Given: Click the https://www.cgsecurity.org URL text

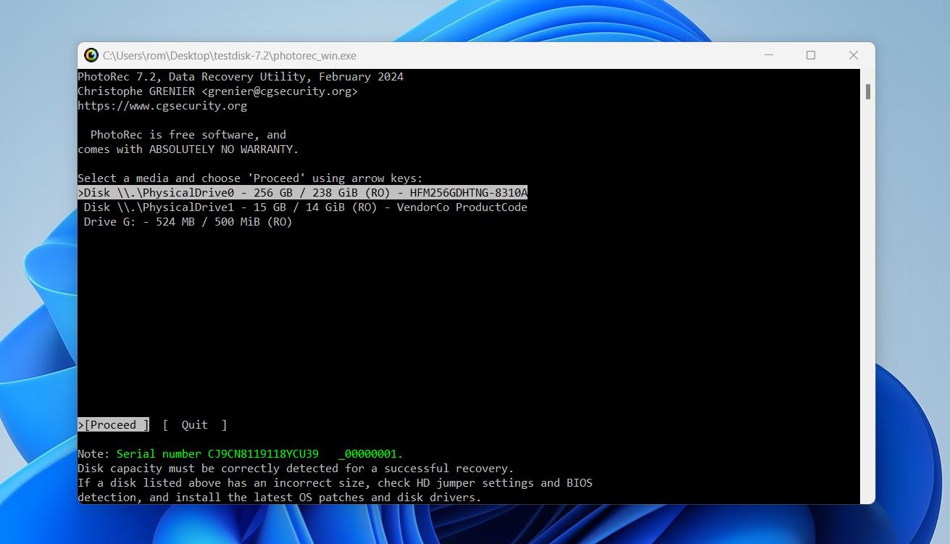Looking at the screenshot, I should click(162, 106).
